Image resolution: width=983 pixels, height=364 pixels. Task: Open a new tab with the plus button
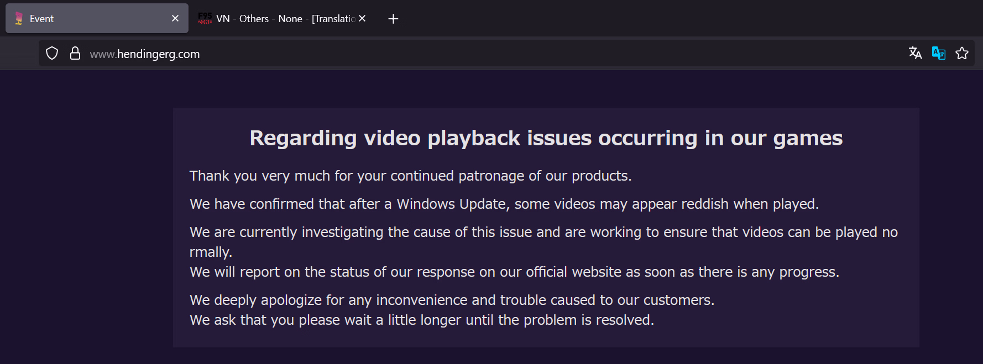393,19
